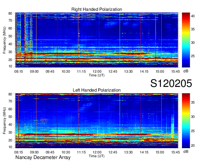Click the 12:00 tick under Right Handed plot
The image size is (198, 161).
(97, 71)
